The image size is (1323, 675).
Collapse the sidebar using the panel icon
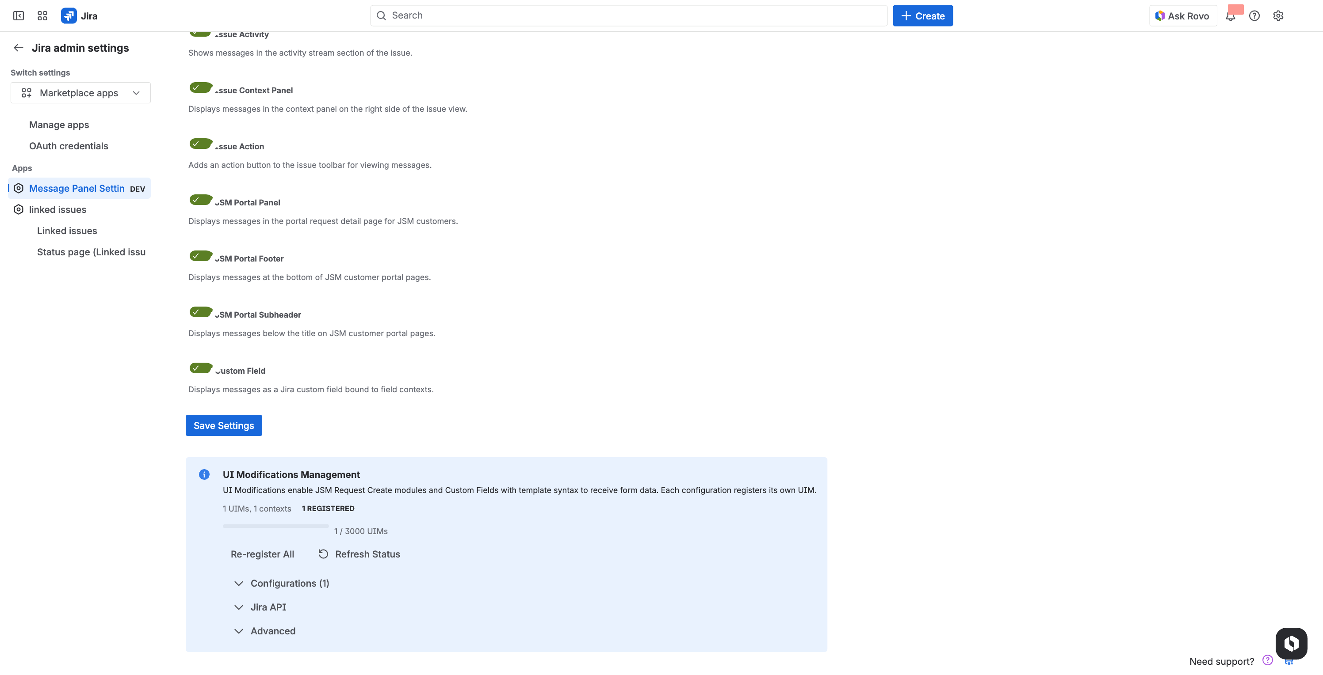coord(19,15)
